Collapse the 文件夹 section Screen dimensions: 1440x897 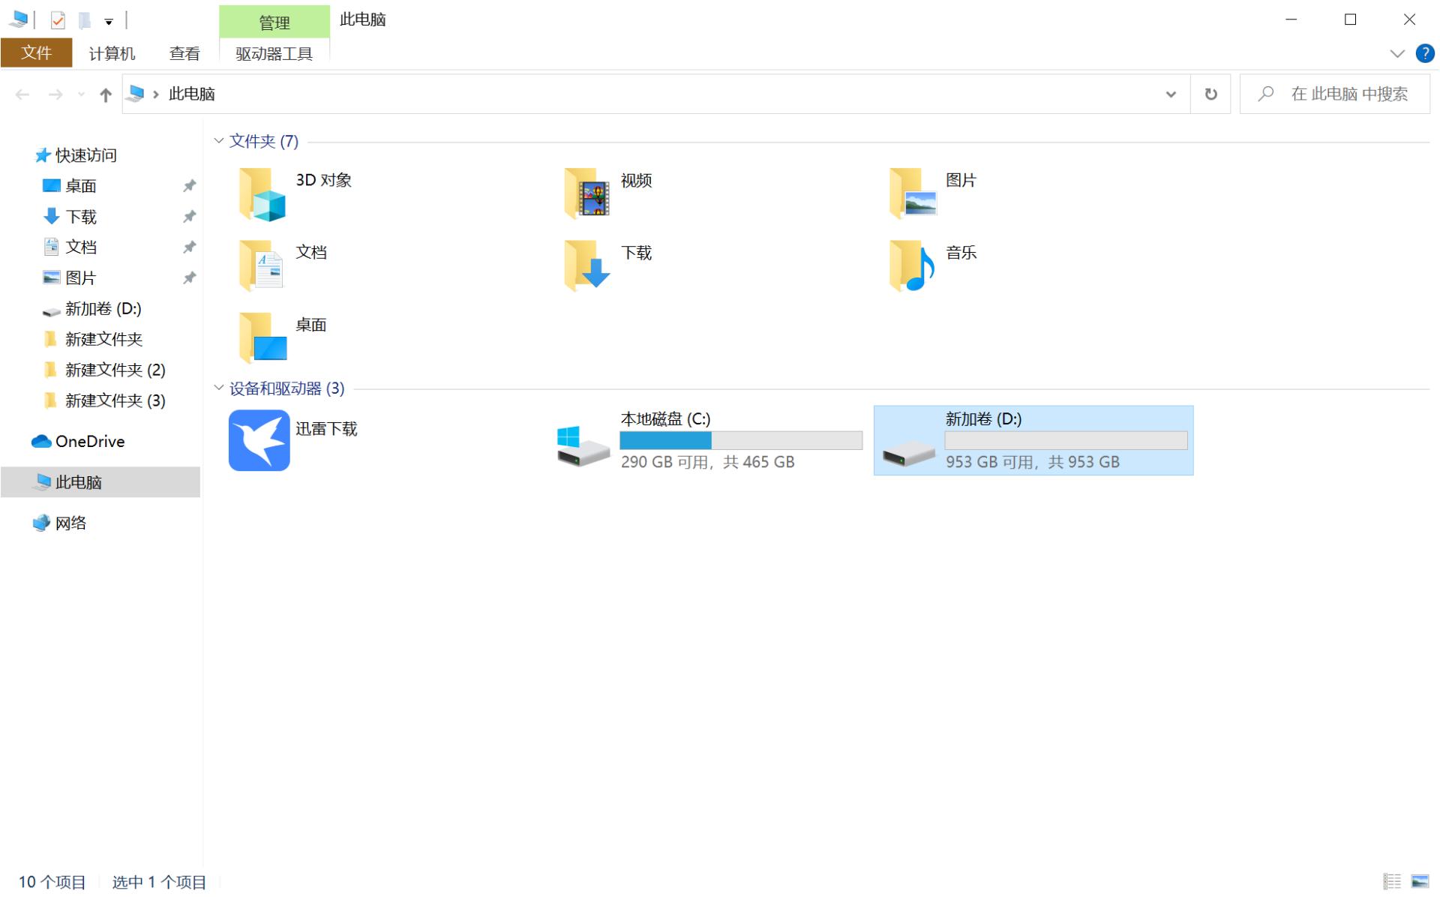(218, 141)
